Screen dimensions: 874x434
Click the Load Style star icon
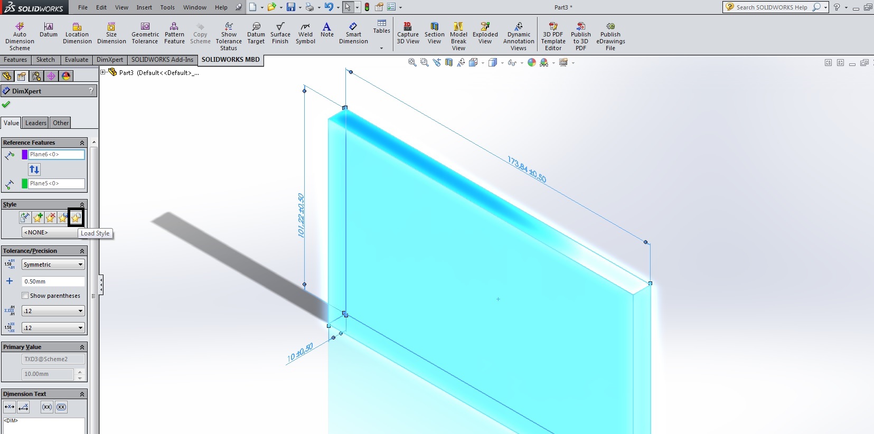pyautogui.click(x=76, y=218)
